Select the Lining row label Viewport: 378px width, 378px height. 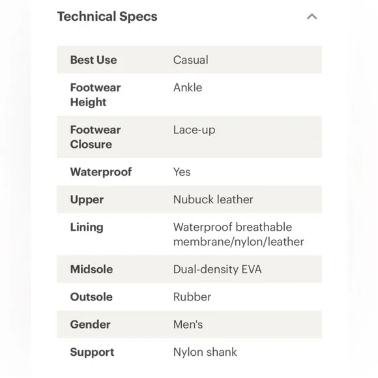[87, 227]
